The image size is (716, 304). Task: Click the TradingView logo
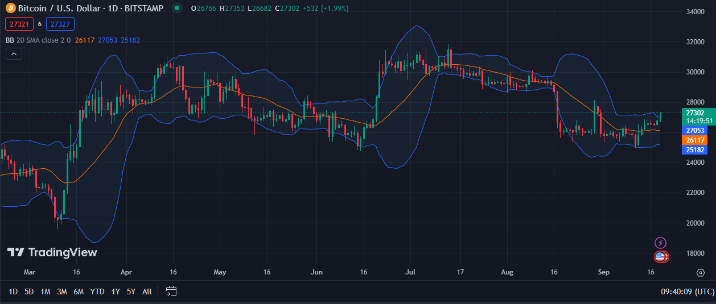[x=52, y=253]
